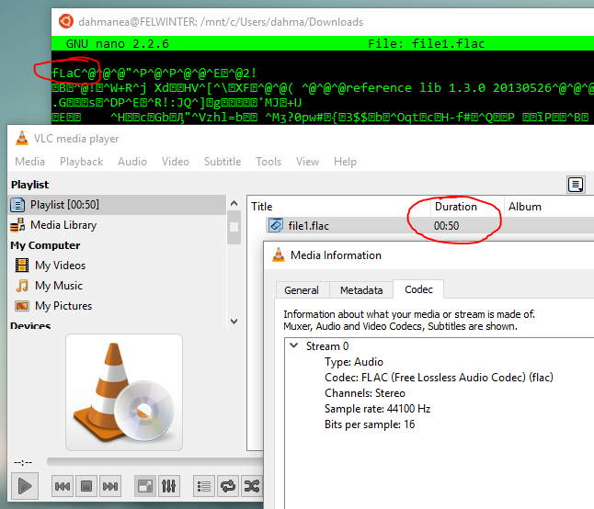Image resolution: width=594 pixels, height=509 pixels.
Task: Stop playback using the stop button
Action: (86, 486)
